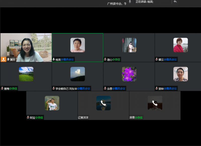
Task: Click the muted mic icon for 慧铃
Action: click(157, 88)
